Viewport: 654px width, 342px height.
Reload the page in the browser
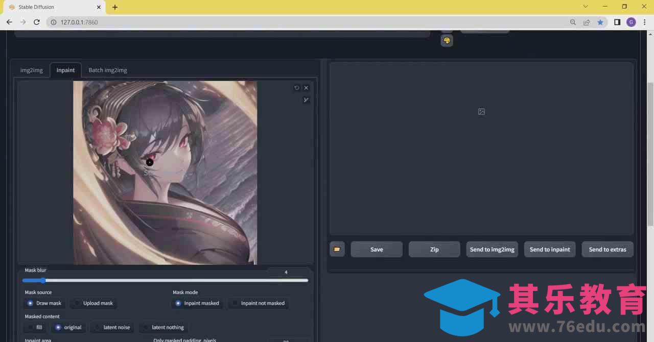[37, 22]
